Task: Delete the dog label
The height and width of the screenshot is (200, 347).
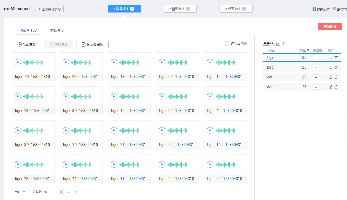Action: coord(336,87)
